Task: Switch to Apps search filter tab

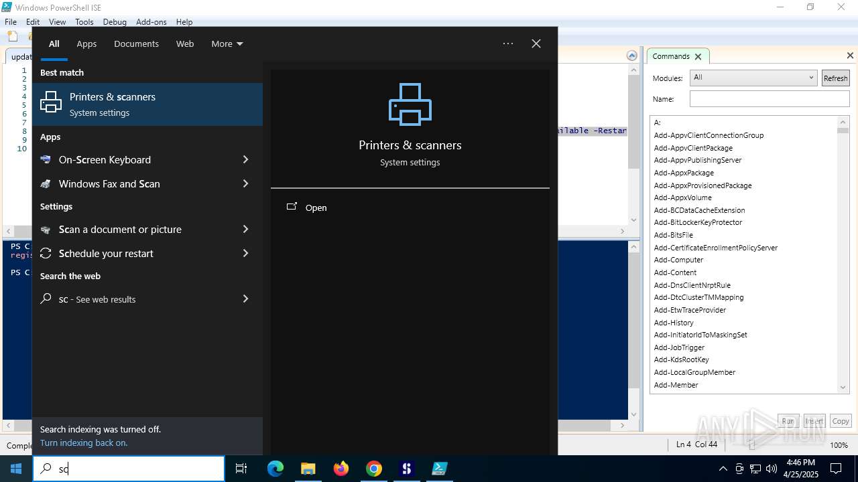Action: coord(86,44)
